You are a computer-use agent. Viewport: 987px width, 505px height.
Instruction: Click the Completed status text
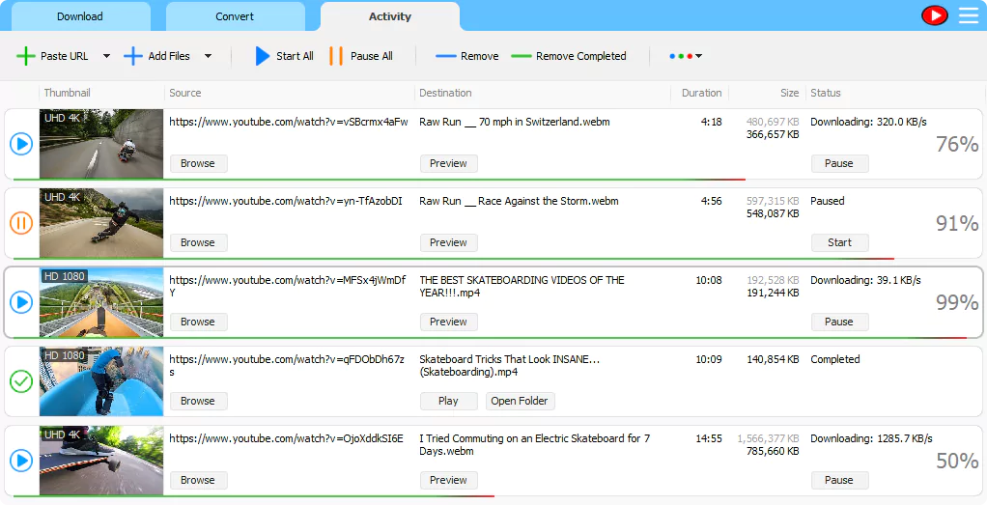click(835, 359)
